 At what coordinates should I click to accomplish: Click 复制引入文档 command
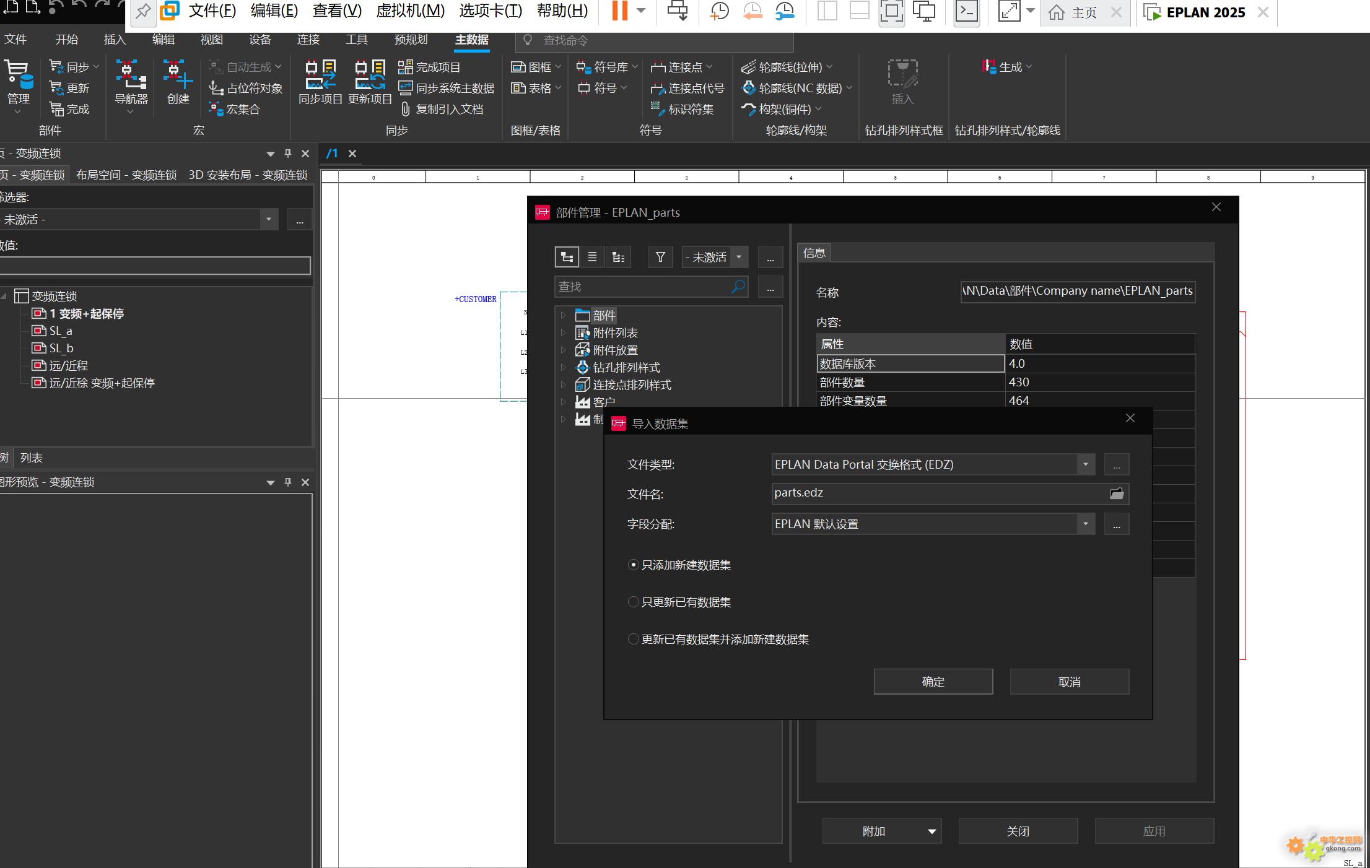point(441,109)
